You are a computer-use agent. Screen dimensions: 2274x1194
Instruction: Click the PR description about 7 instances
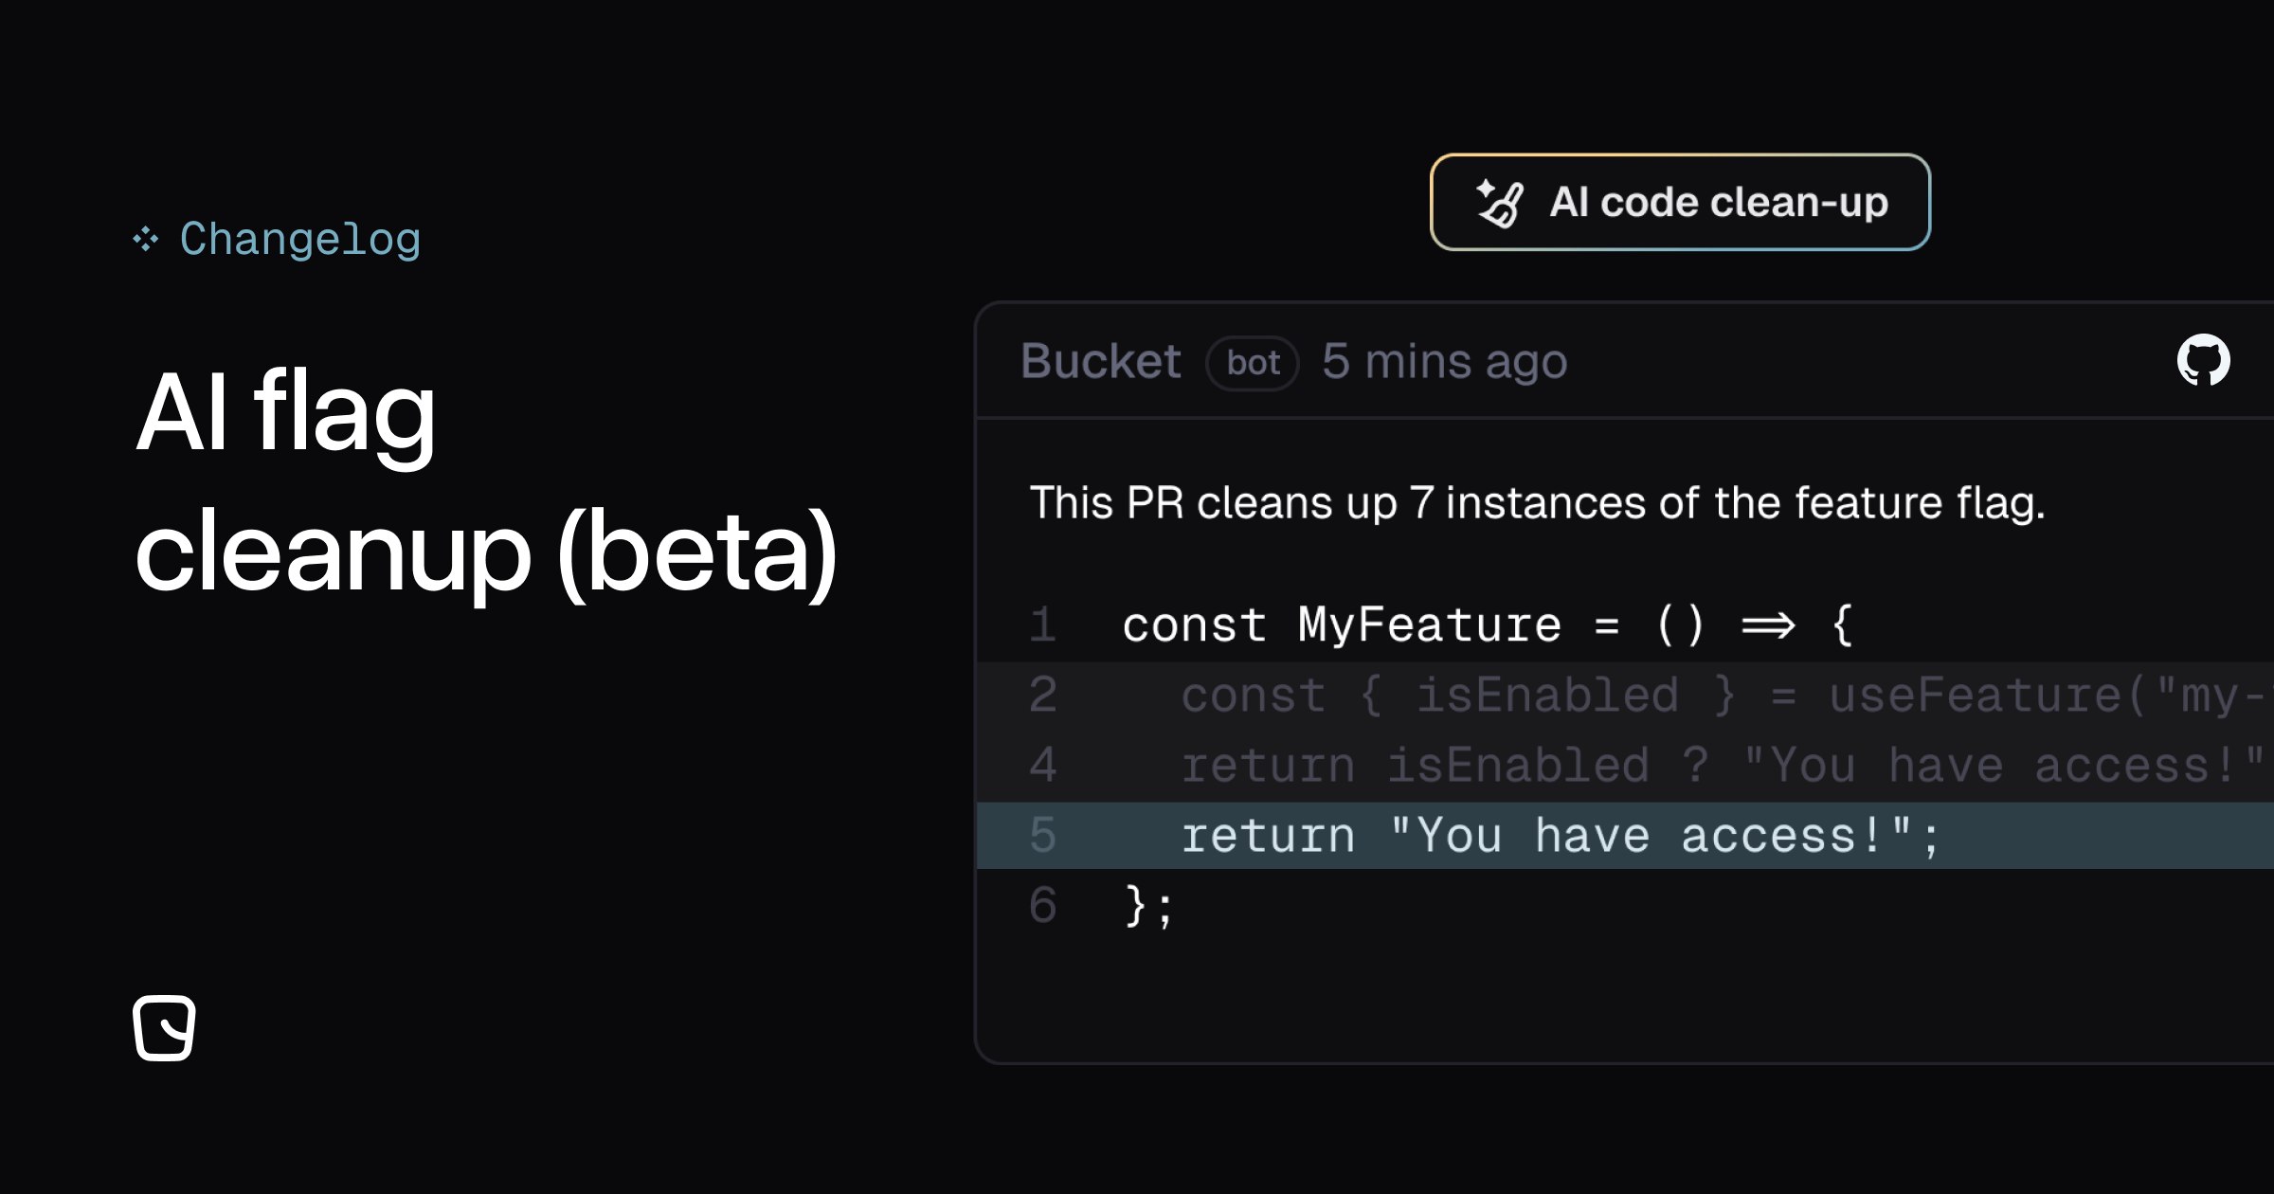click(1537, 502)
